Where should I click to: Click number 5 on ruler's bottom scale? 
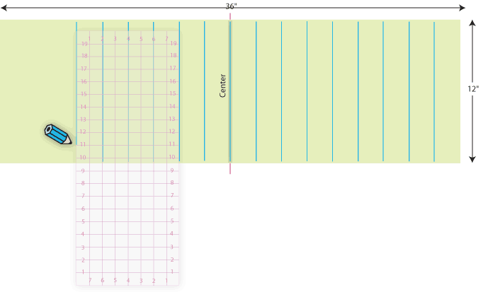[115, 280]
